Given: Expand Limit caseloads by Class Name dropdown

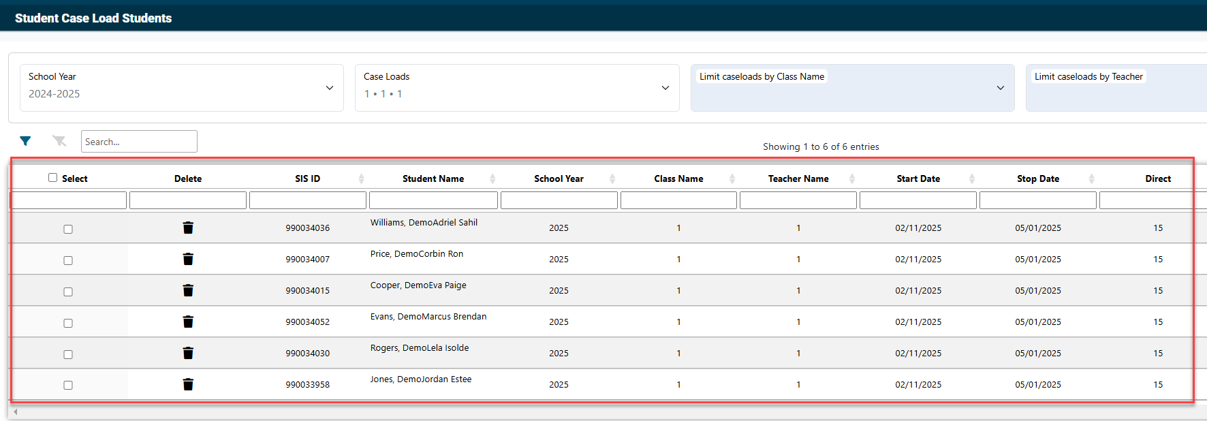Looking at the screenshot, I should 853,88.
